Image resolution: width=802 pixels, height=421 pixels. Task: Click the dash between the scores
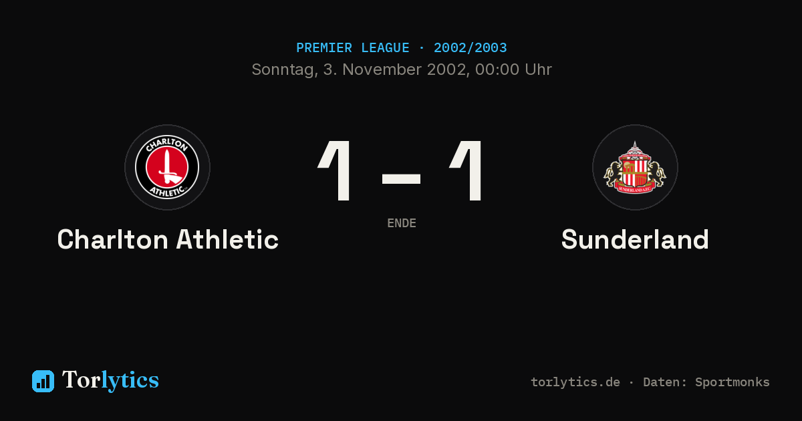[x=401, y=178]
